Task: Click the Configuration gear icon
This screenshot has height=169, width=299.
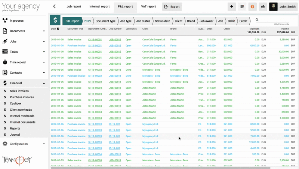Action: click(5, 144)
